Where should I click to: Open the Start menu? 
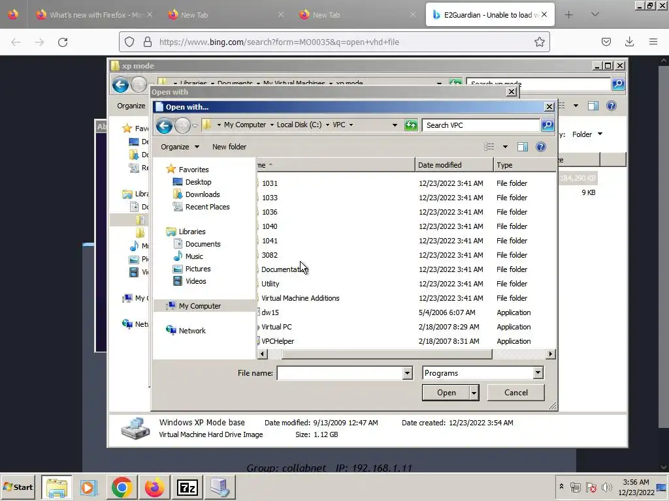point(18,487)
